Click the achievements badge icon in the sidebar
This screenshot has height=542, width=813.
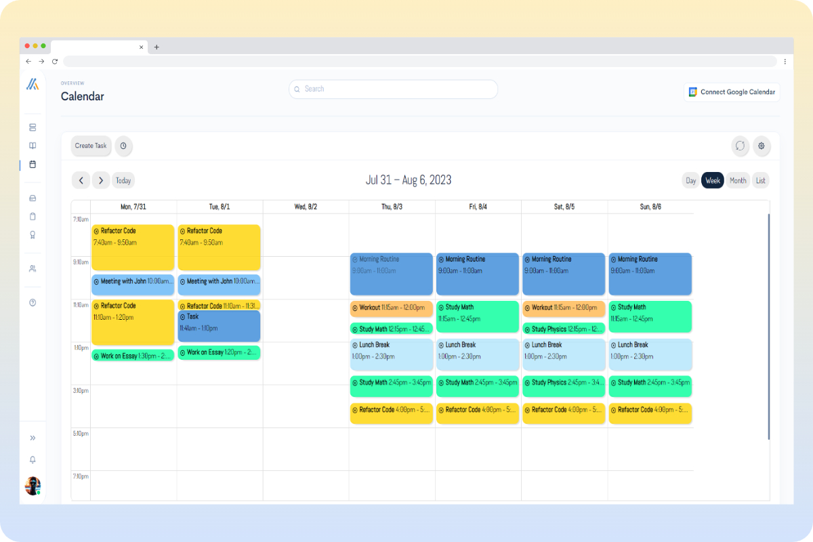pos(32,234)
